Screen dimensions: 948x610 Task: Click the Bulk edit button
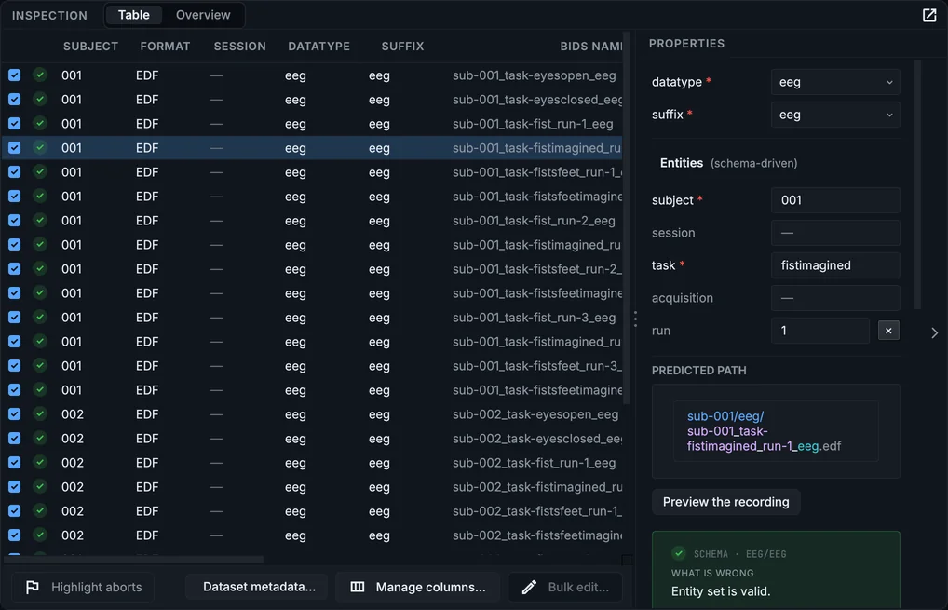click(x=565, y=587)
